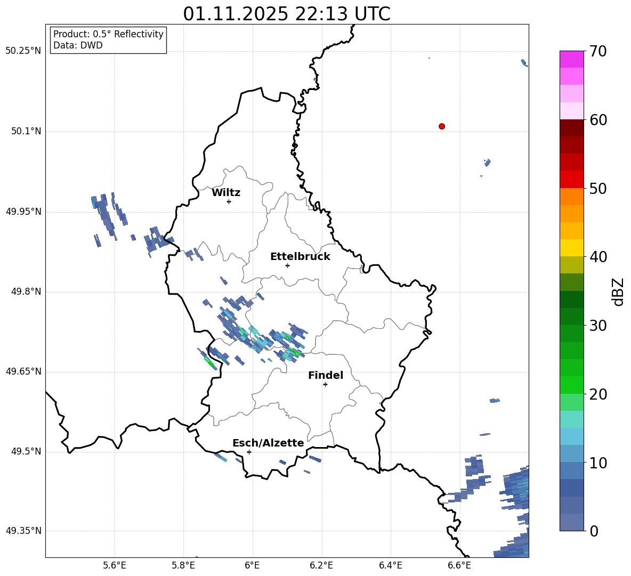This screenshot has height=576, width=631.
Task: Click the Ettelbruck station cross marker
Action: point(287,265)
